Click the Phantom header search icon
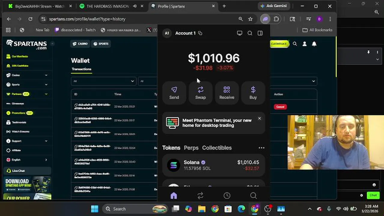The image size is (384, 216). (250, 33)
